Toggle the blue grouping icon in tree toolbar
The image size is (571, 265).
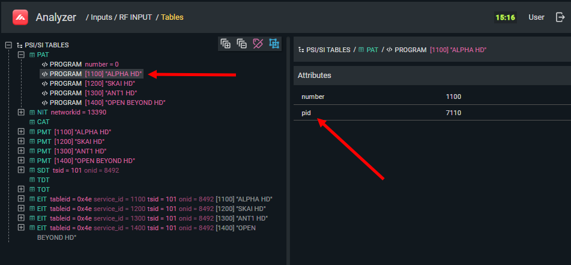[x=274, y=43]
